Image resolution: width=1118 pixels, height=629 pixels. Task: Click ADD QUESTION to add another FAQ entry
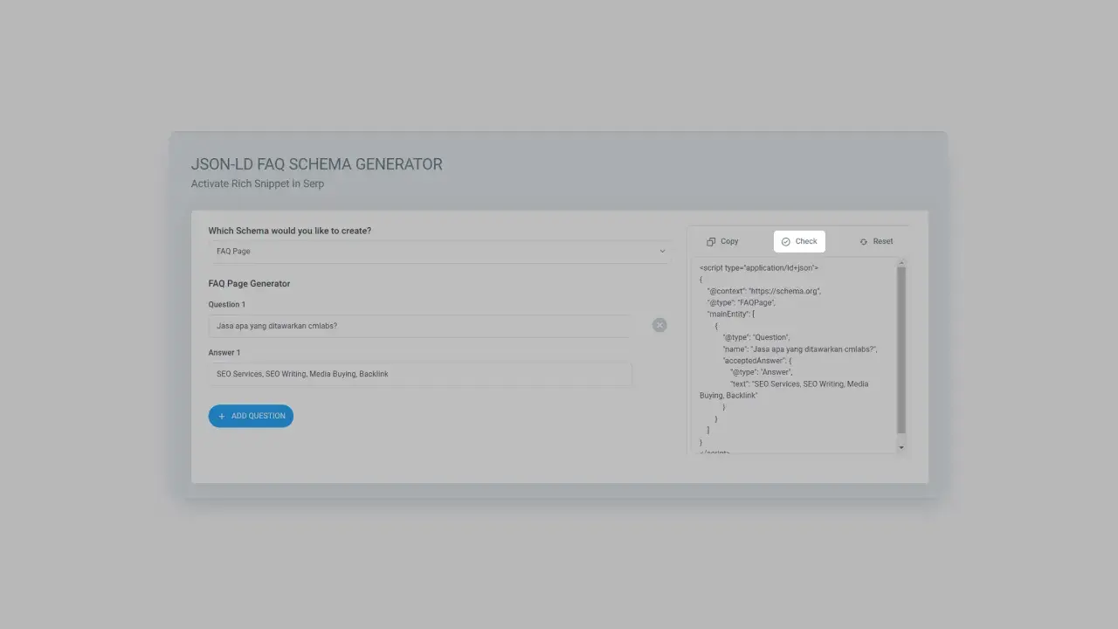(251, 416)
